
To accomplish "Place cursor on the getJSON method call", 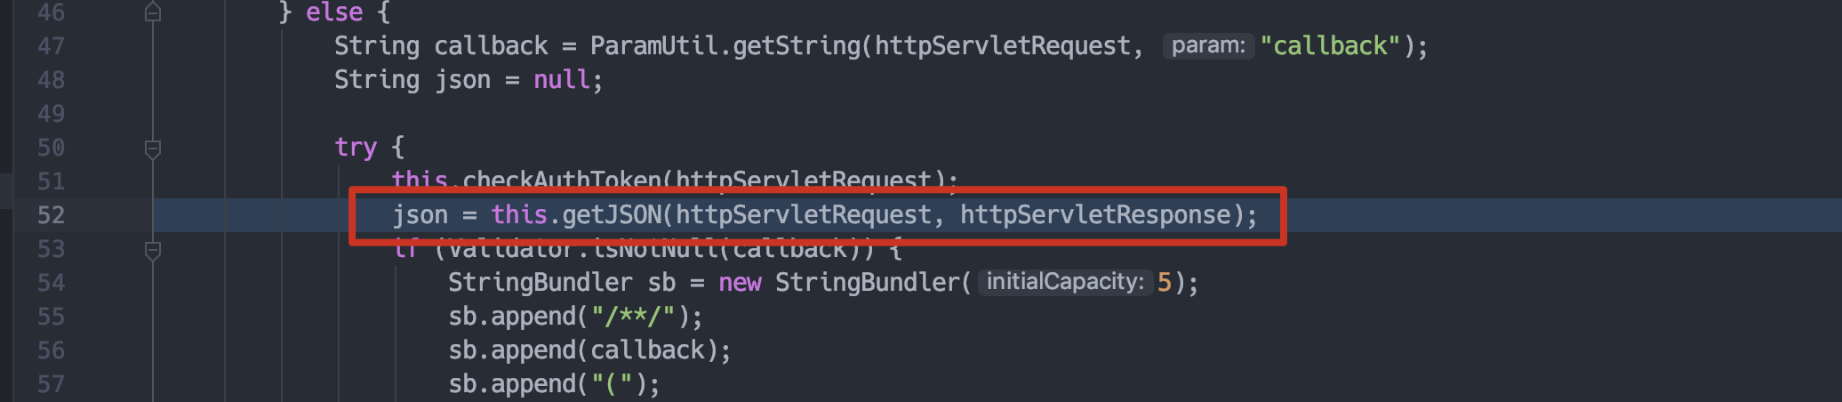I will pyautogui.click(x=613, y=215).
